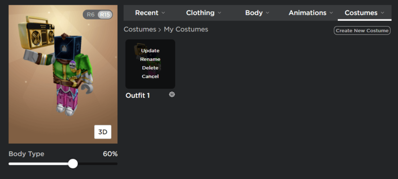The image size is (398, 179).
Task: Click the Outfit 1 costume name
Action: [x=138, y=95]
